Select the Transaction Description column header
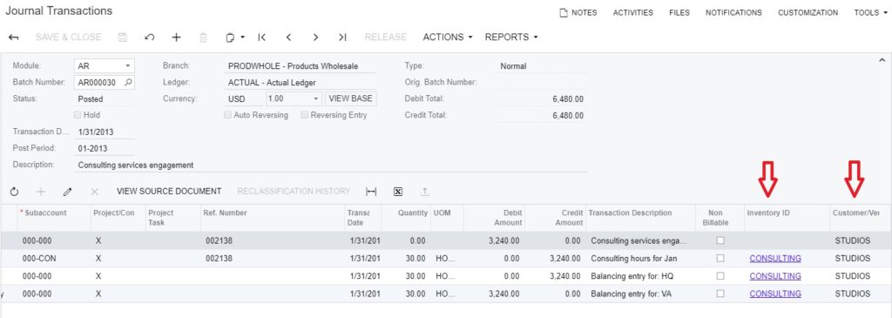 point(641,217)
